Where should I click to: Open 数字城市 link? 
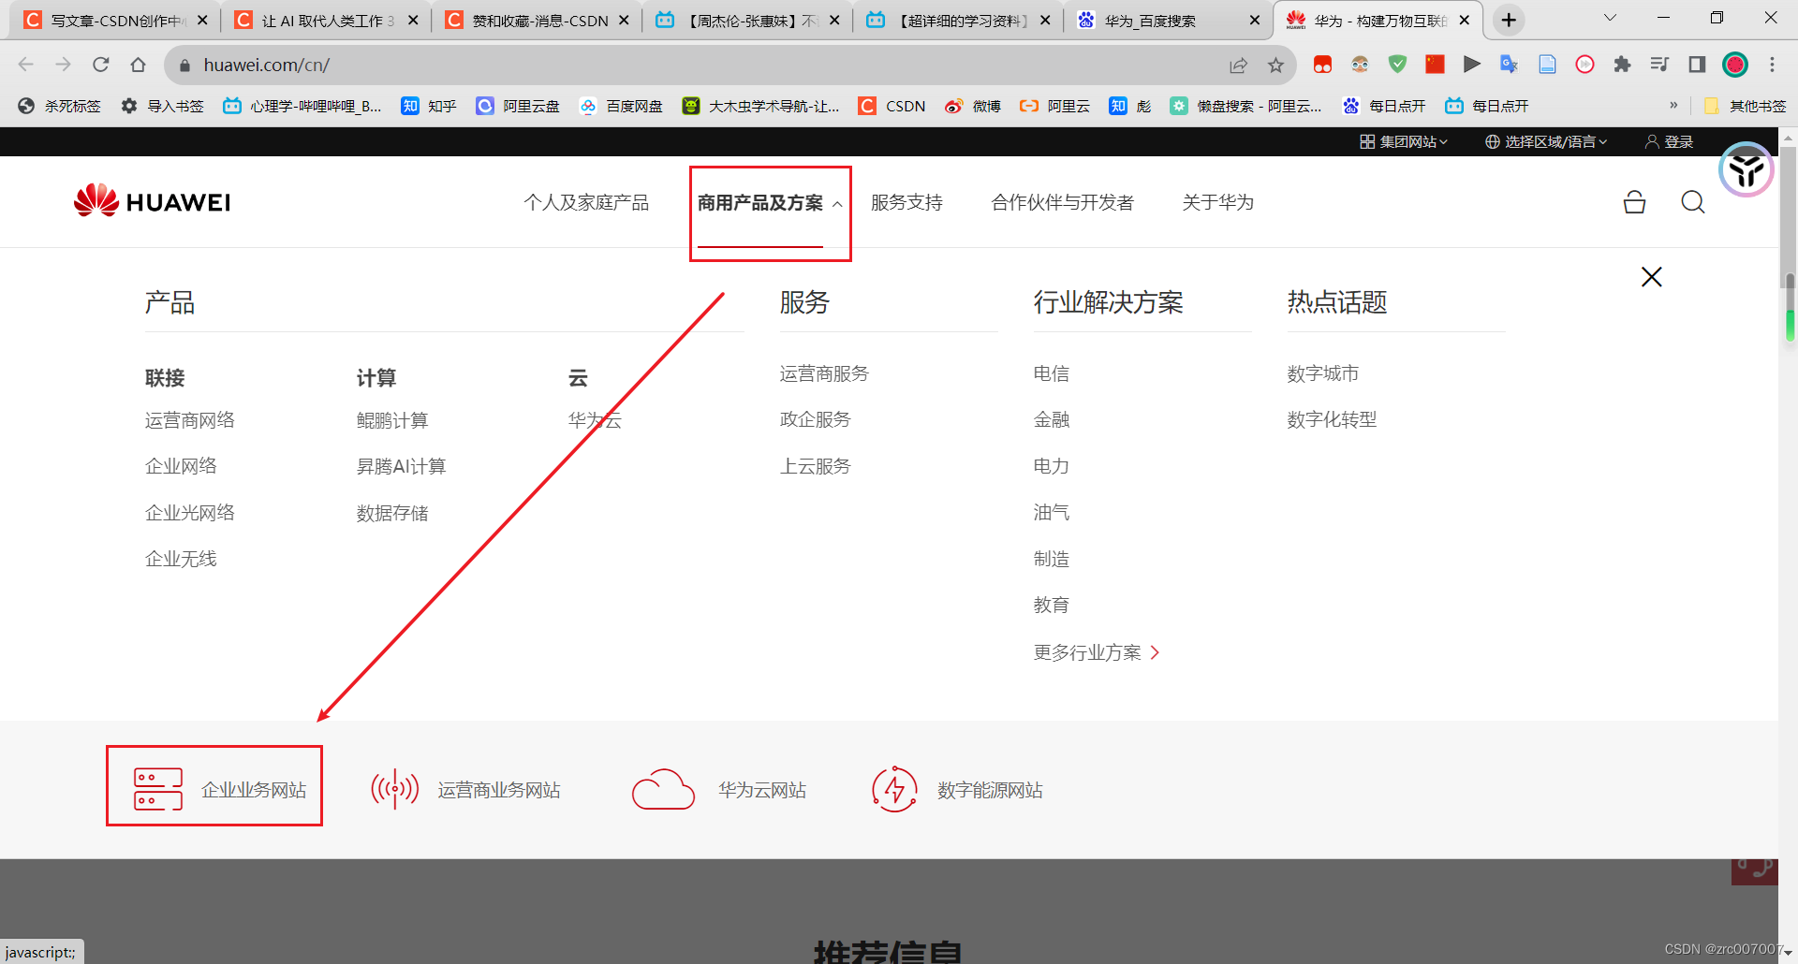click(x=1323, y=373)
